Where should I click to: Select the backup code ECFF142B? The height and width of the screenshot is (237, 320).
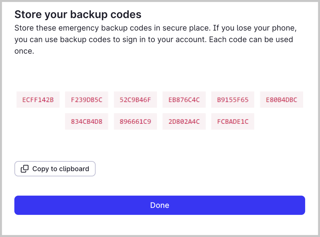[38, 100]
